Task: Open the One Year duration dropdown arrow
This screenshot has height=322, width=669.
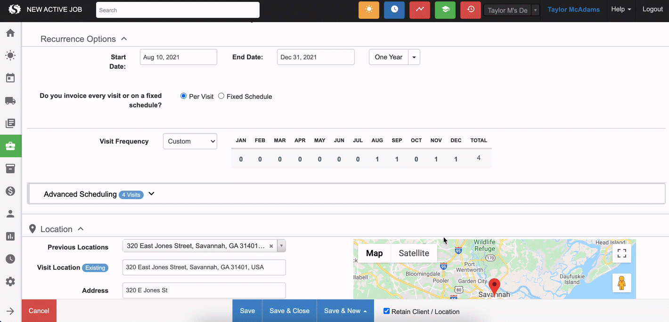Action: tap(414, 57)
